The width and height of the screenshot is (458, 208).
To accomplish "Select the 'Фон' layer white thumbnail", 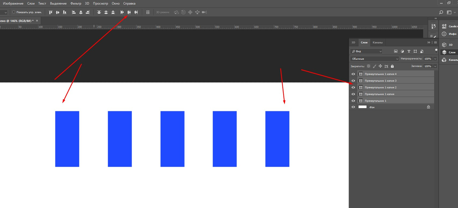I will [362, 107].
